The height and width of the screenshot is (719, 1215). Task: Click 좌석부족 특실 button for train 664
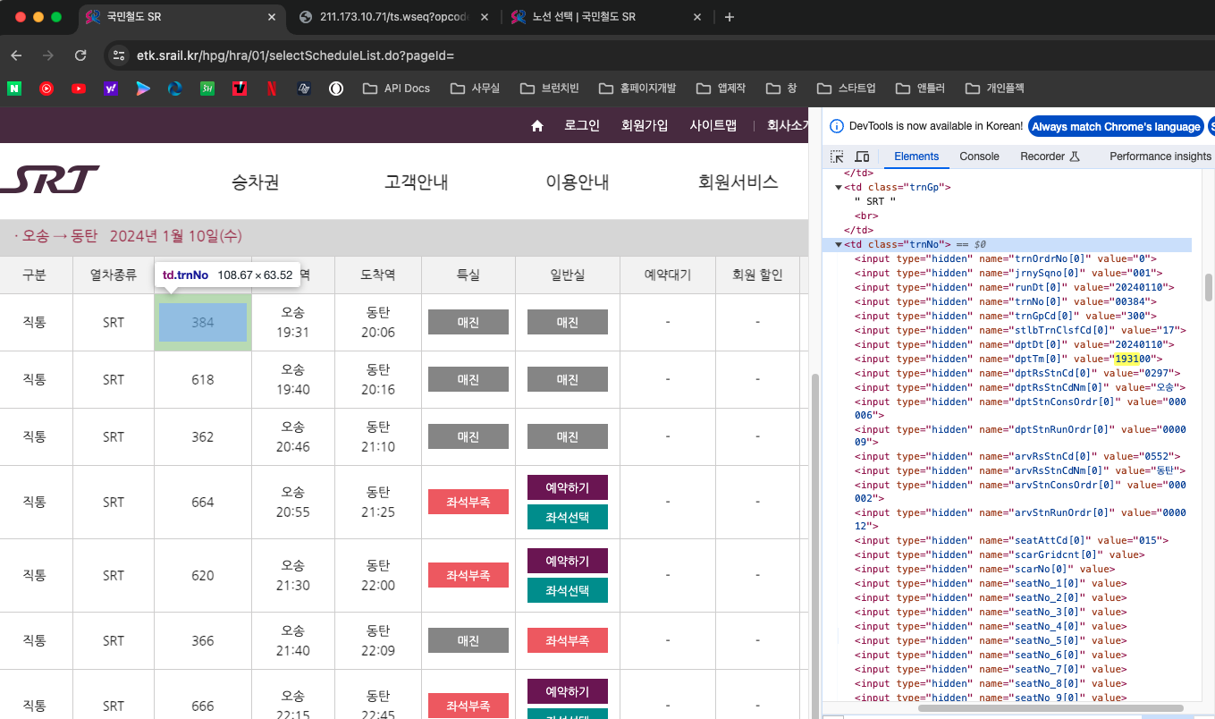(x=468, y=502)
